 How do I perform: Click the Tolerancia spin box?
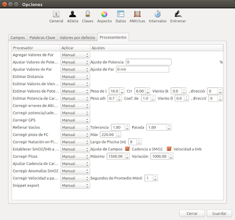pyautogui.click(x=120, y=127)
